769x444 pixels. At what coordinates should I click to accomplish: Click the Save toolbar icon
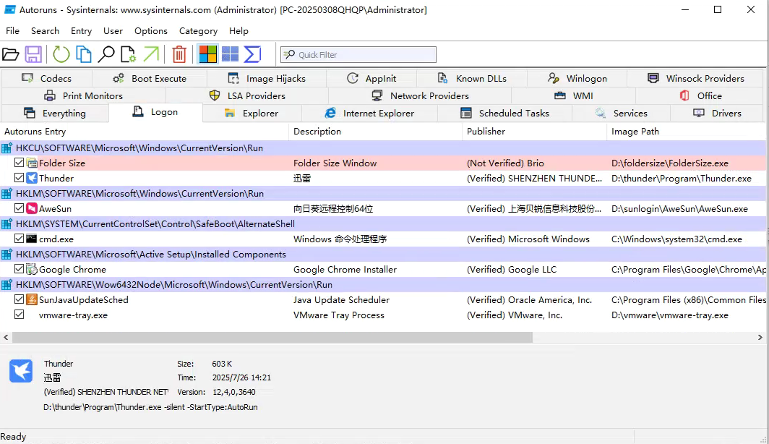33,54
